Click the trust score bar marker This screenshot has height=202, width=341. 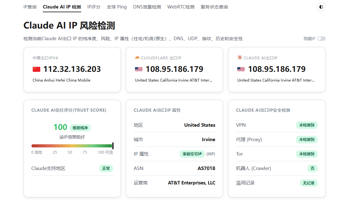113,146
